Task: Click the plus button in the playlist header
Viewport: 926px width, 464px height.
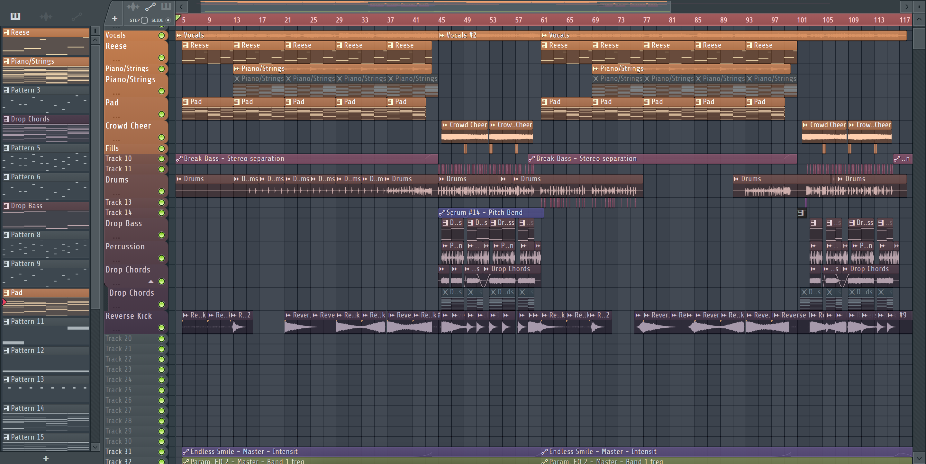Action: pos(115,18)
